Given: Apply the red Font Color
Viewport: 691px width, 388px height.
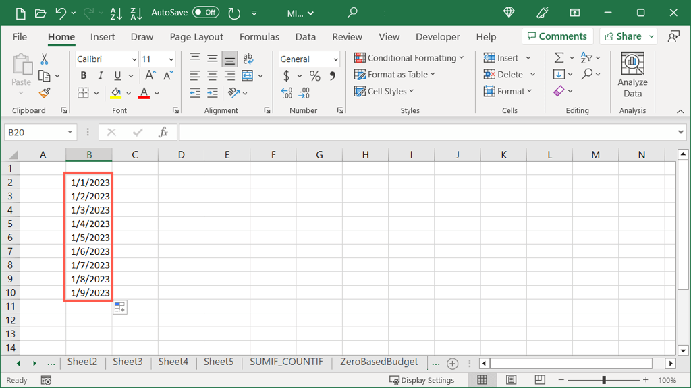Looking at the screenshot, I should [x=144, y=93].
